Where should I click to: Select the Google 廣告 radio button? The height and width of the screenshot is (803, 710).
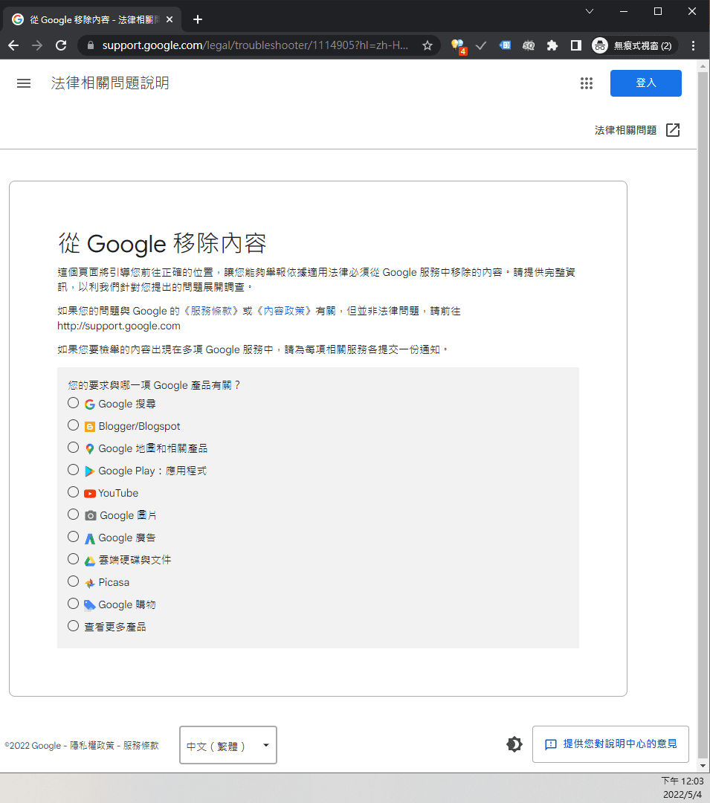[x=73, y=537]
